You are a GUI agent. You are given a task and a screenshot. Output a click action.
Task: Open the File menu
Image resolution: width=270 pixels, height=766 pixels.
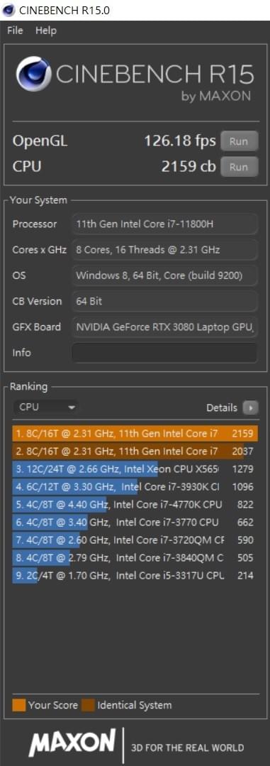pos(15,31)
